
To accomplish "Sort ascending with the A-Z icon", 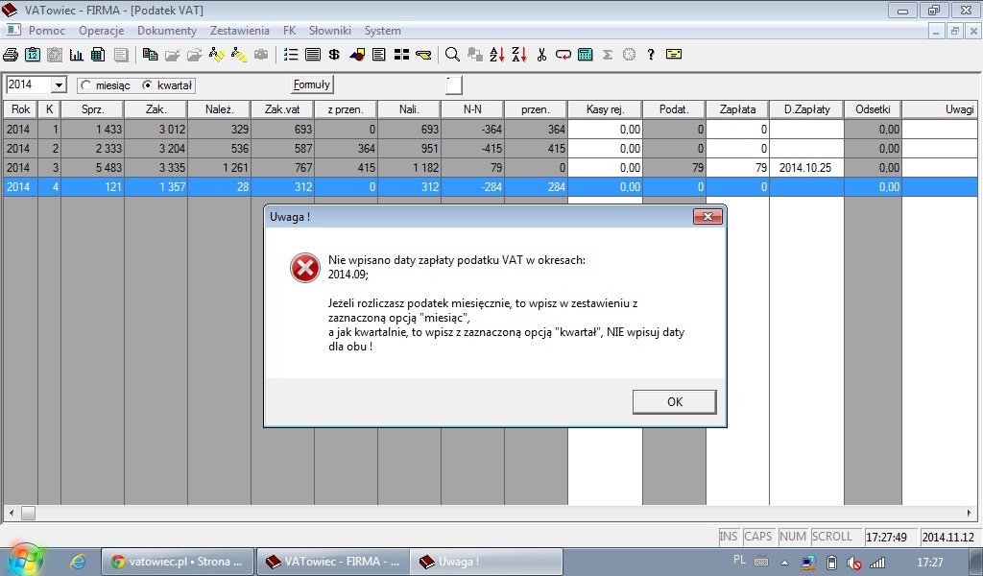I will pyautogui.click(x=497, y=55).
